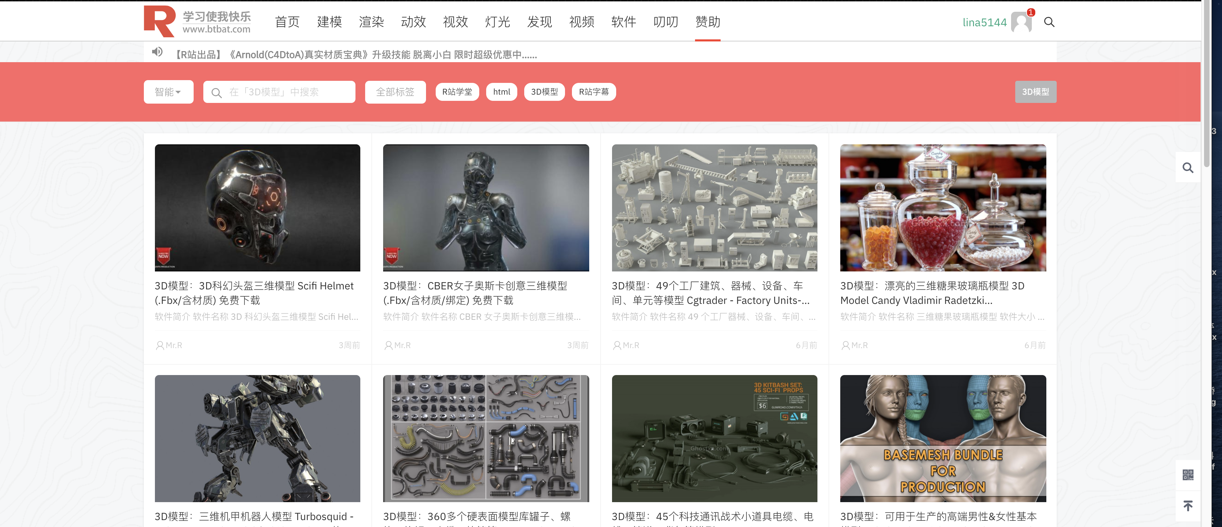Click author icon on the Factory Units card
Viewport: 1222px width, 527px height.
pyautogui.click(x=617, y=345)
